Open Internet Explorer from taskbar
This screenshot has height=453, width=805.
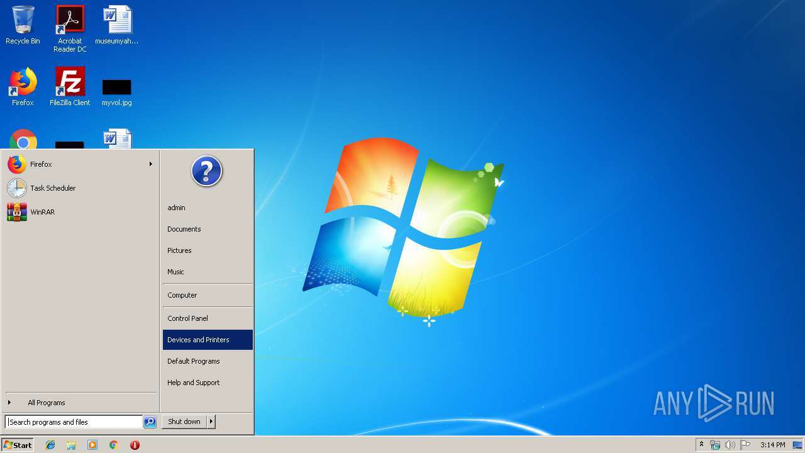50,445
